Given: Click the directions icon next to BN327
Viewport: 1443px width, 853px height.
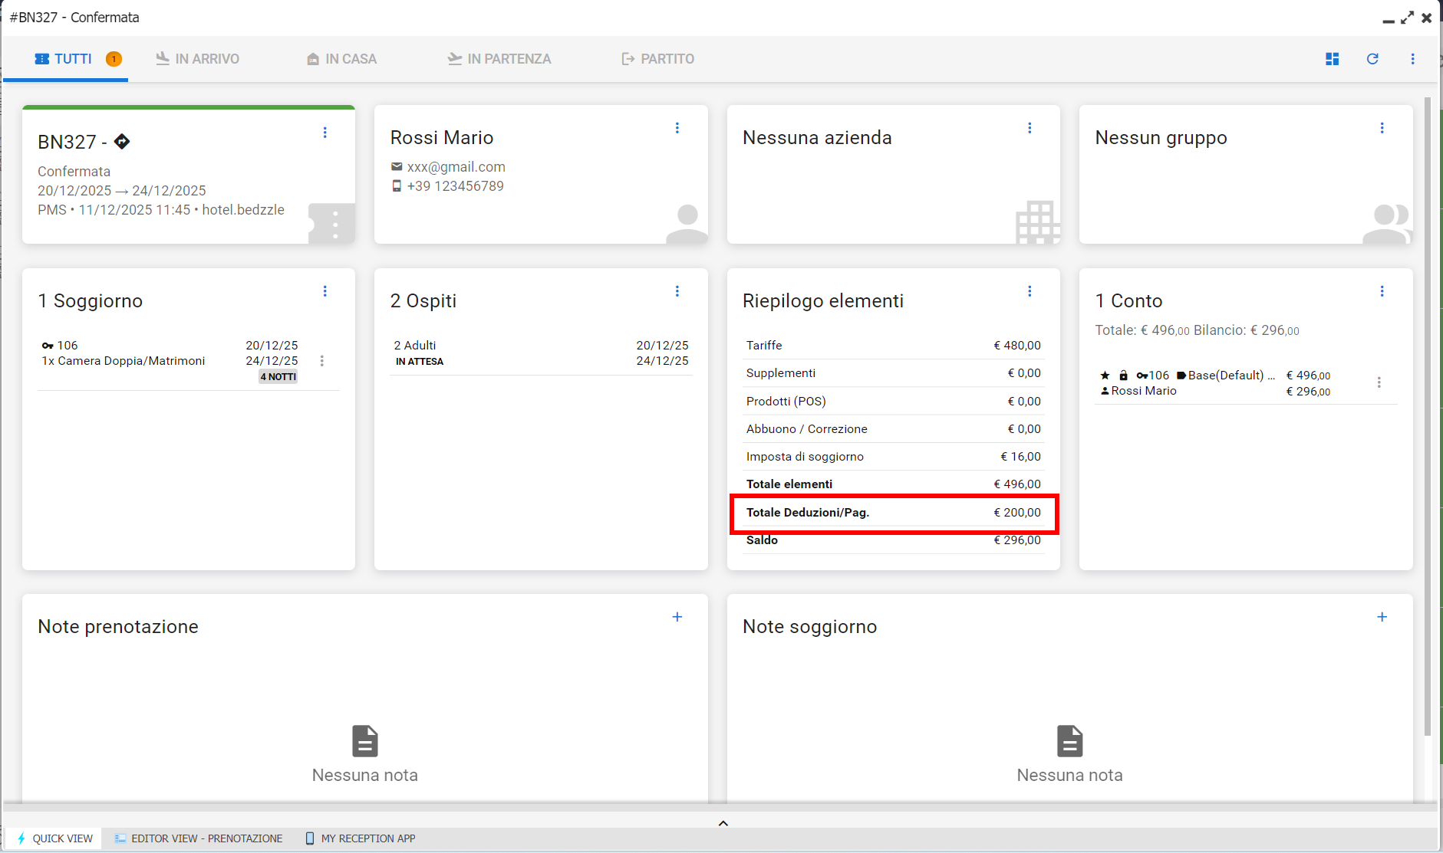Looking at the screenshot, I should click(x=122, y=142).
